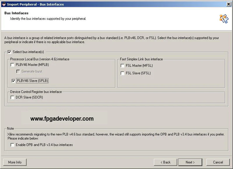
Task: Click the Generate burst checkbox
Action: pos(18,71)
